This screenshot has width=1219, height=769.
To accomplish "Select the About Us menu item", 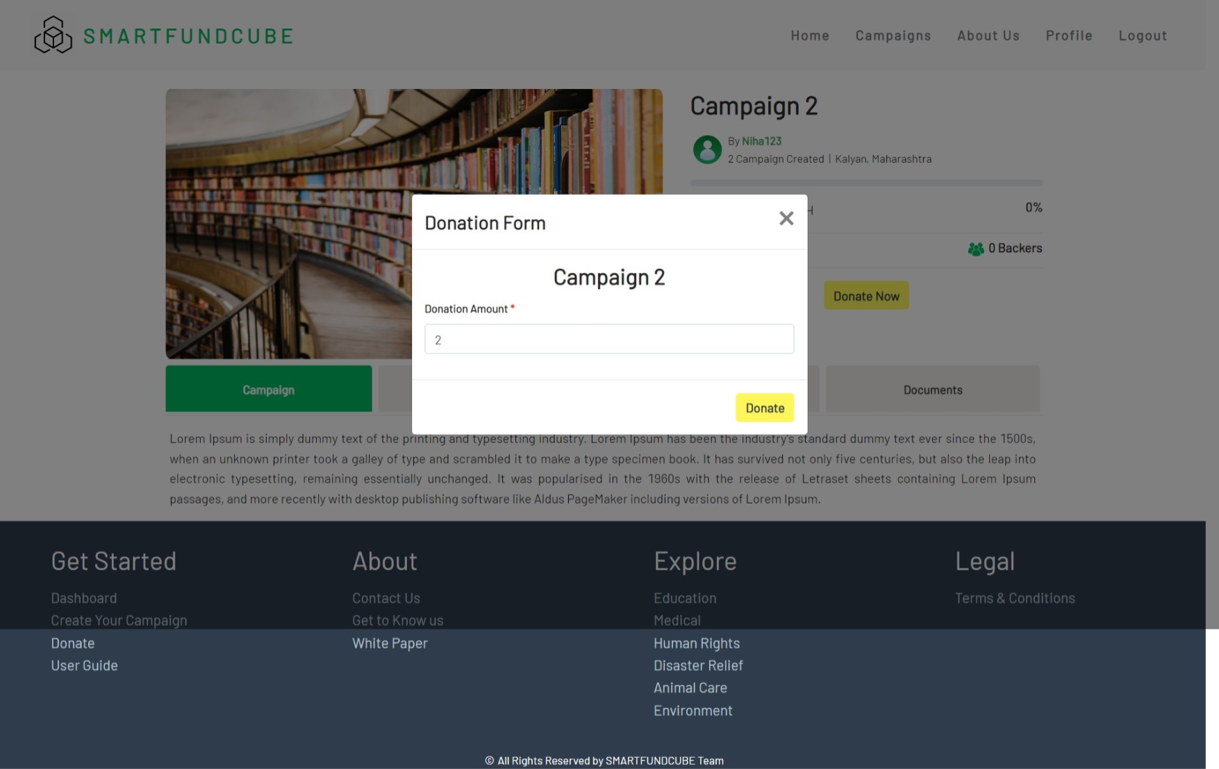I will point(988,35).
